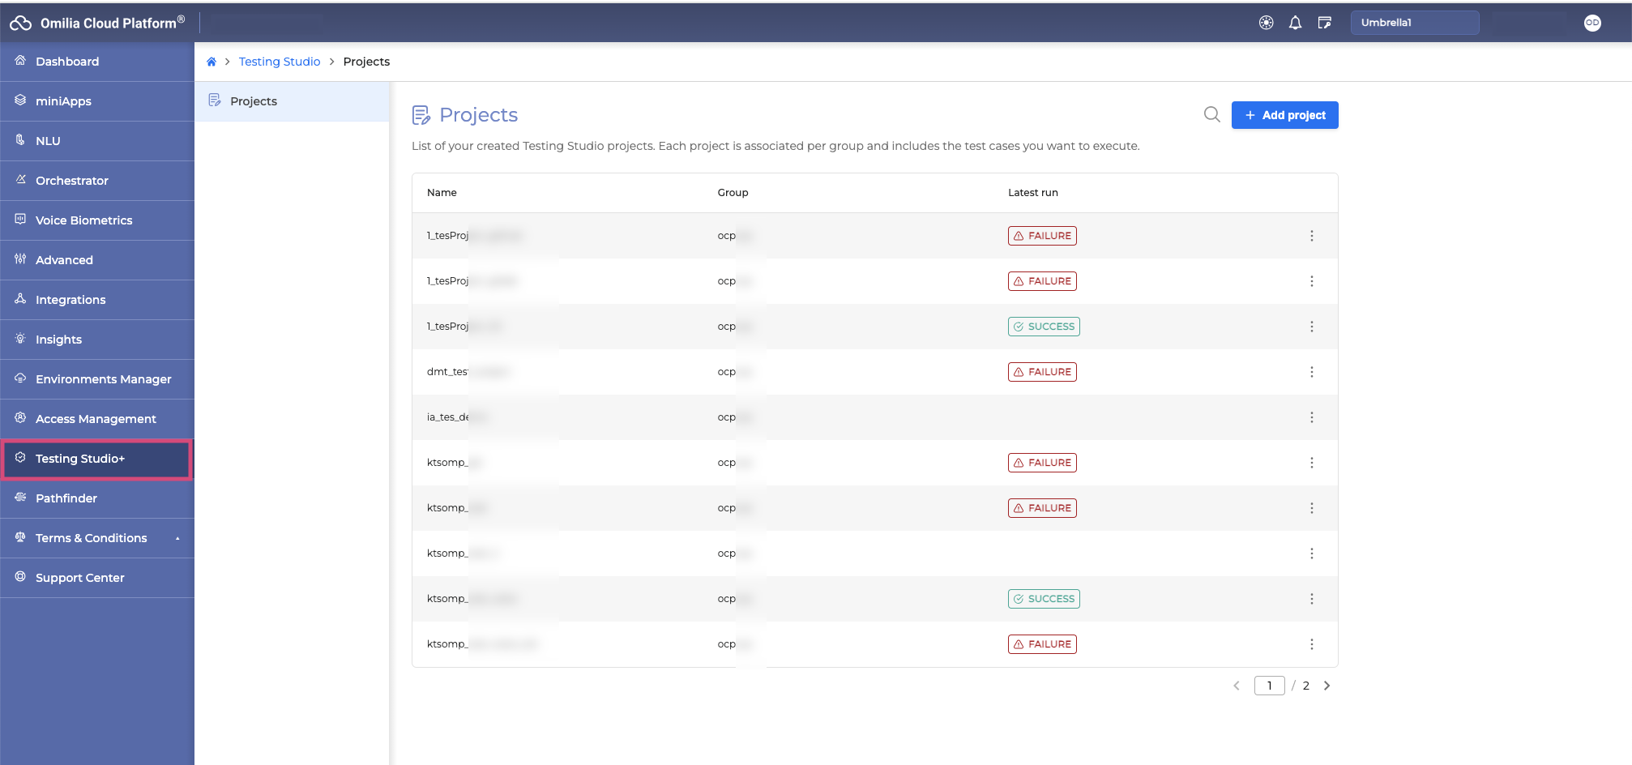Click the page number input field
The image size is (1632, 765).
(x=1269, y=686)
